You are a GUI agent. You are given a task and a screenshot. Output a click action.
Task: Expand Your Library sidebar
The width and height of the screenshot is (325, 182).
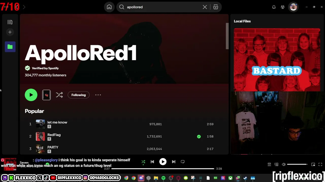click(10, 22)
